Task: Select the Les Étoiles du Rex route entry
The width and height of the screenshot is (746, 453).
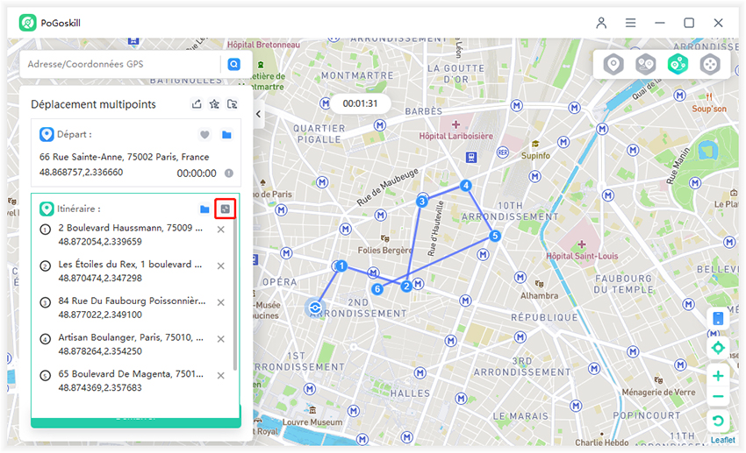Action: [131, 271]
